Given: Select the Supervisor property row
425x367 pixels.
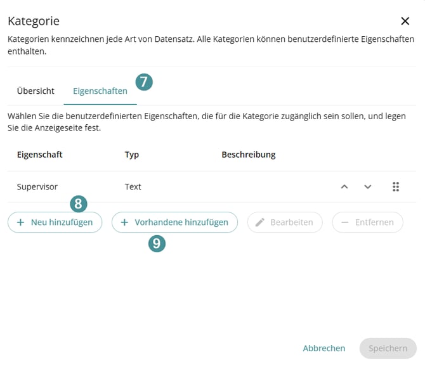Looking at the screenshot, I should (212, 186).
